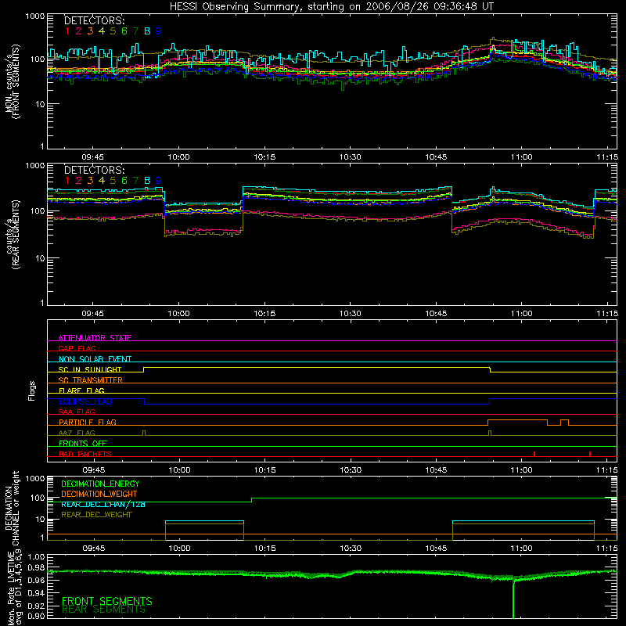Screen dimensions: 626x626
Task: Click the DECIMATION_ENERGY legend entry
Action: [100, 484]
